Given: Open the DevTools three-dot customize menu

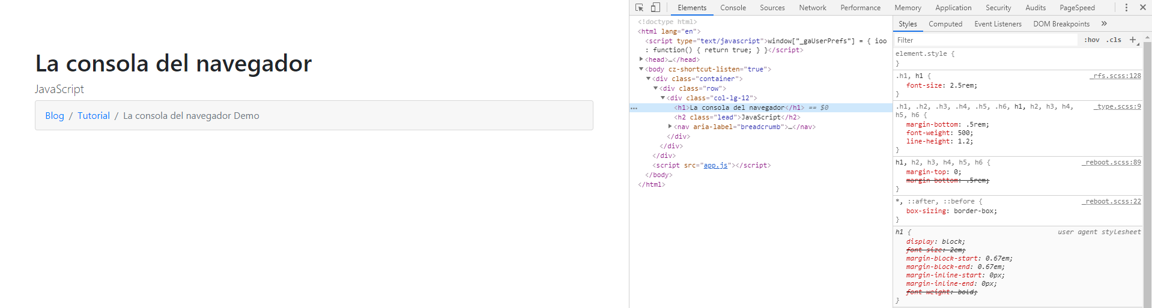Looking at the screenshot, I should [1126, 8].
